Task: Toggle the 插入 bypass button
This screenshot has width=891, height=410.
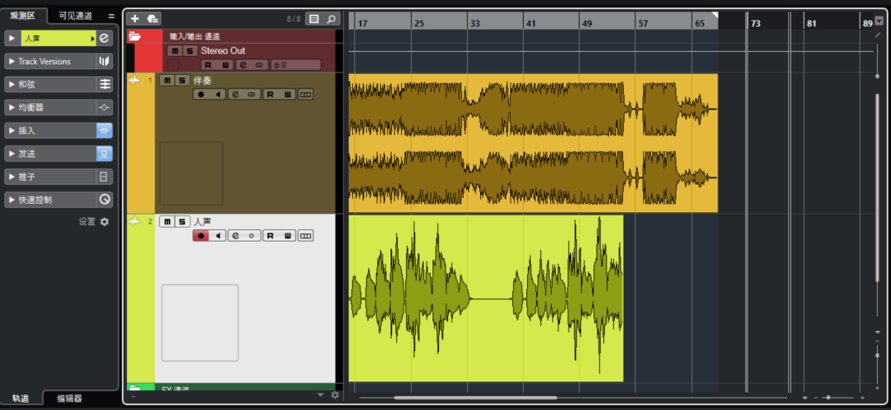Action: 104,130
